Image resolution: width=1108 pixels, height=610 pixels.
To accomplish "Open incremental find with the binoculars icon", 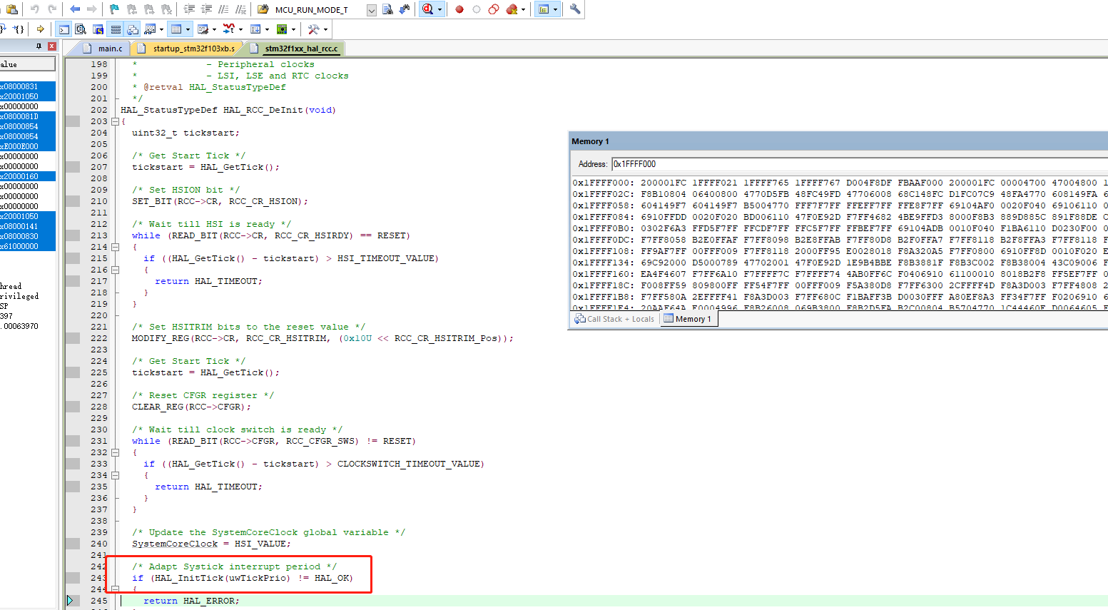I will tap(405, 9).
